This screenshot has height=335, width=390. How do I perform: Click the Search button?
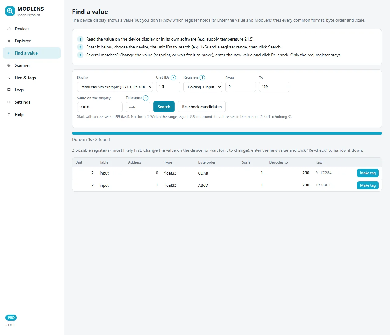click(164, 107)
